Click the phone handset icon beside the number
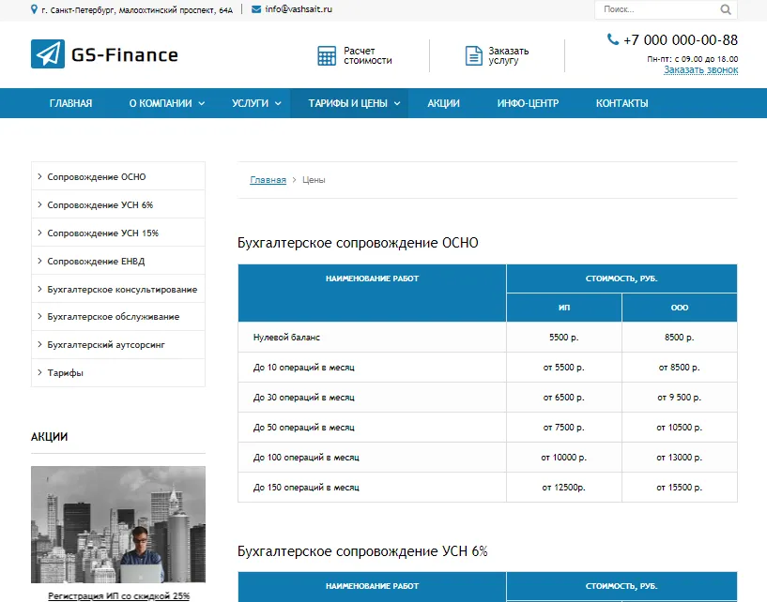Image resolution: width=767 pixels, height=602 pixels. point(612,40)
